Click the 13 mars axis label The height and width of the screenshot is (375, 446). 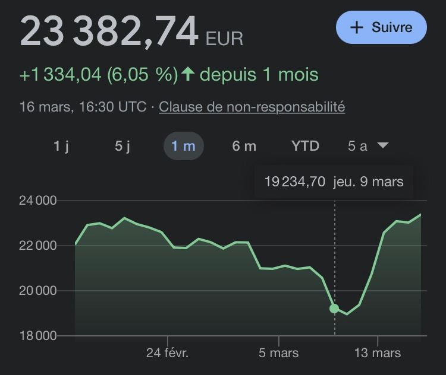(x=378, y=353)
